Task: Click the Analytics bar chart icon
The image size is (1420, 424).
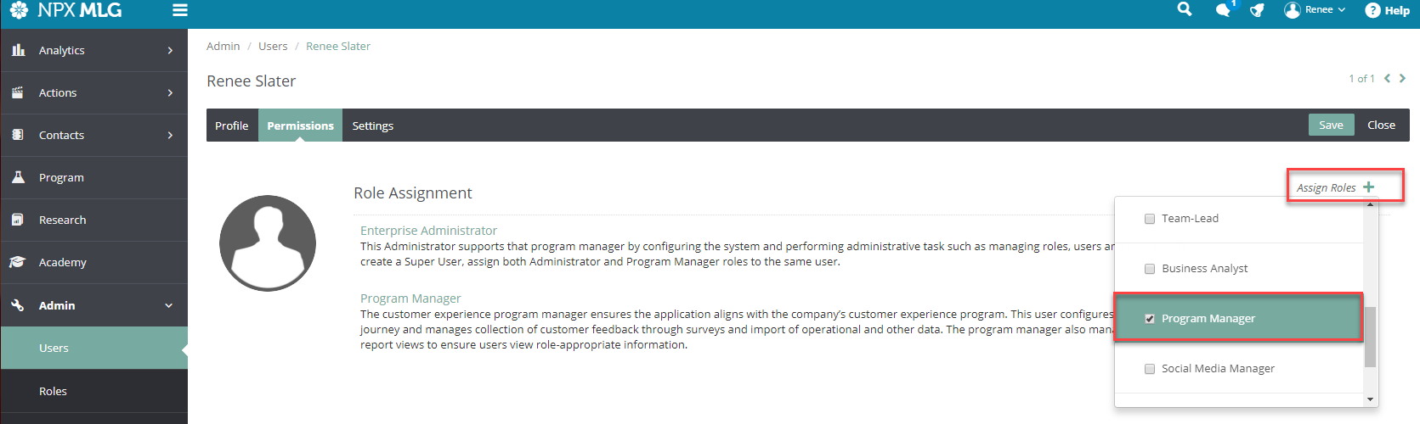Action: pyautogui.click(x=18, y=50)
